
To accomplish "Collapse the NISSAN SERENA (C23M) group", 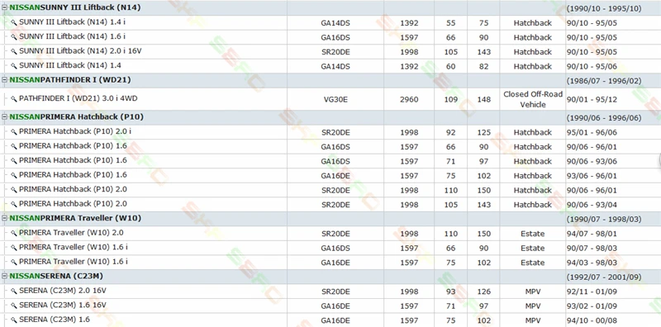I will click(5, 276).
